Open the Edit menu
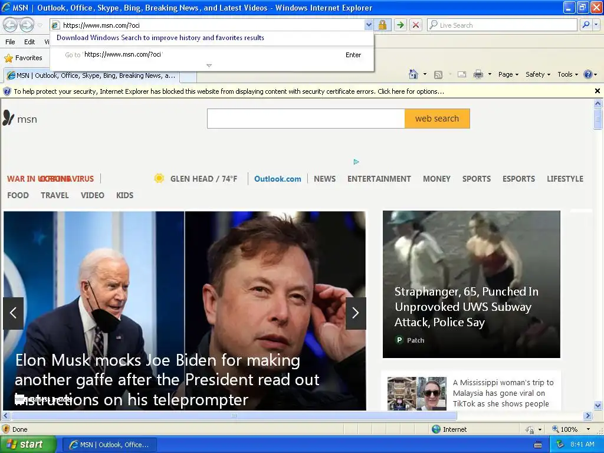 [29, 42]
